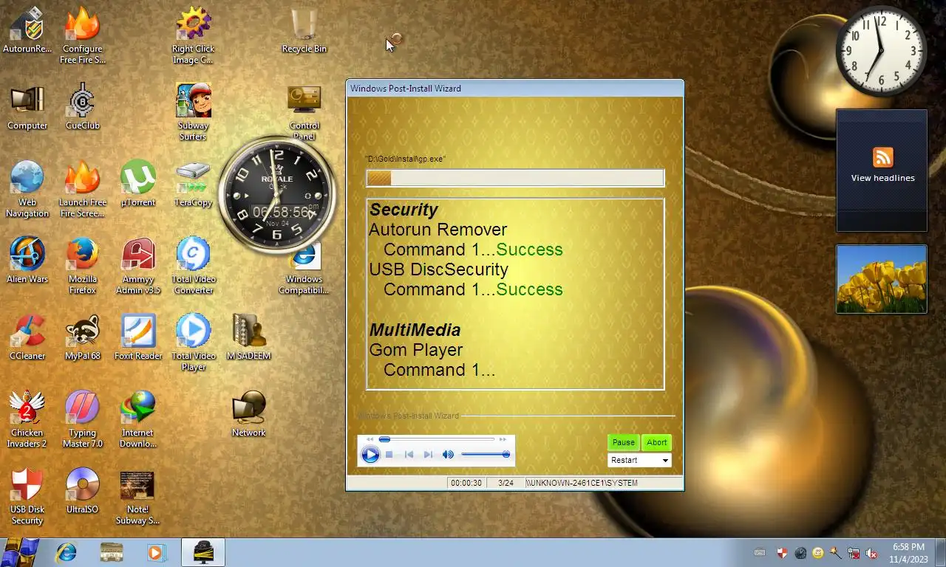Click "USB DiscSecurity" entry in log

pyautogui.click(x=439, y=269)
